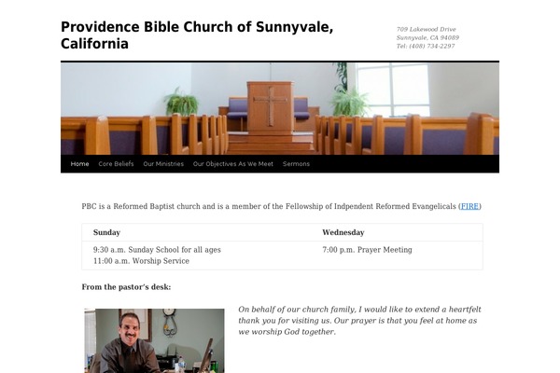Click '11:00 a.m. Worship Service' text

tap(141, 261)
